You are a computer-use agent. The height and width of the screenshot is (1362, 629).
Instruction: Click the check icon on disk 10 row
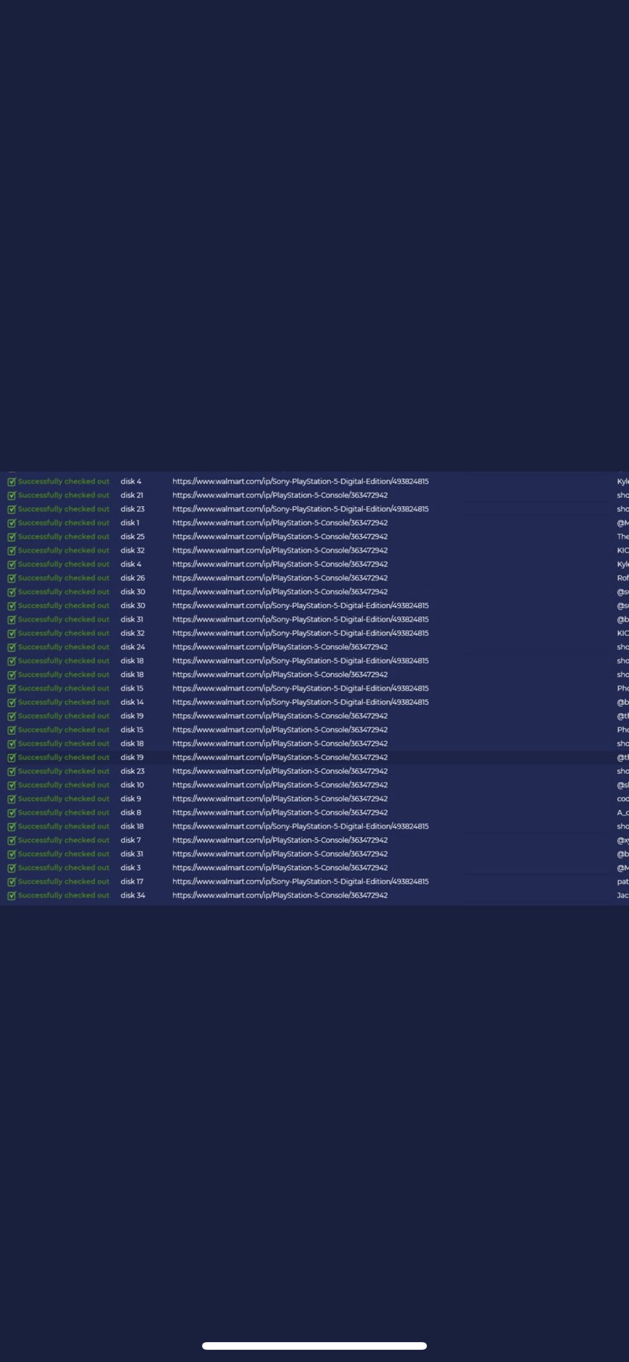click(11, 785)
